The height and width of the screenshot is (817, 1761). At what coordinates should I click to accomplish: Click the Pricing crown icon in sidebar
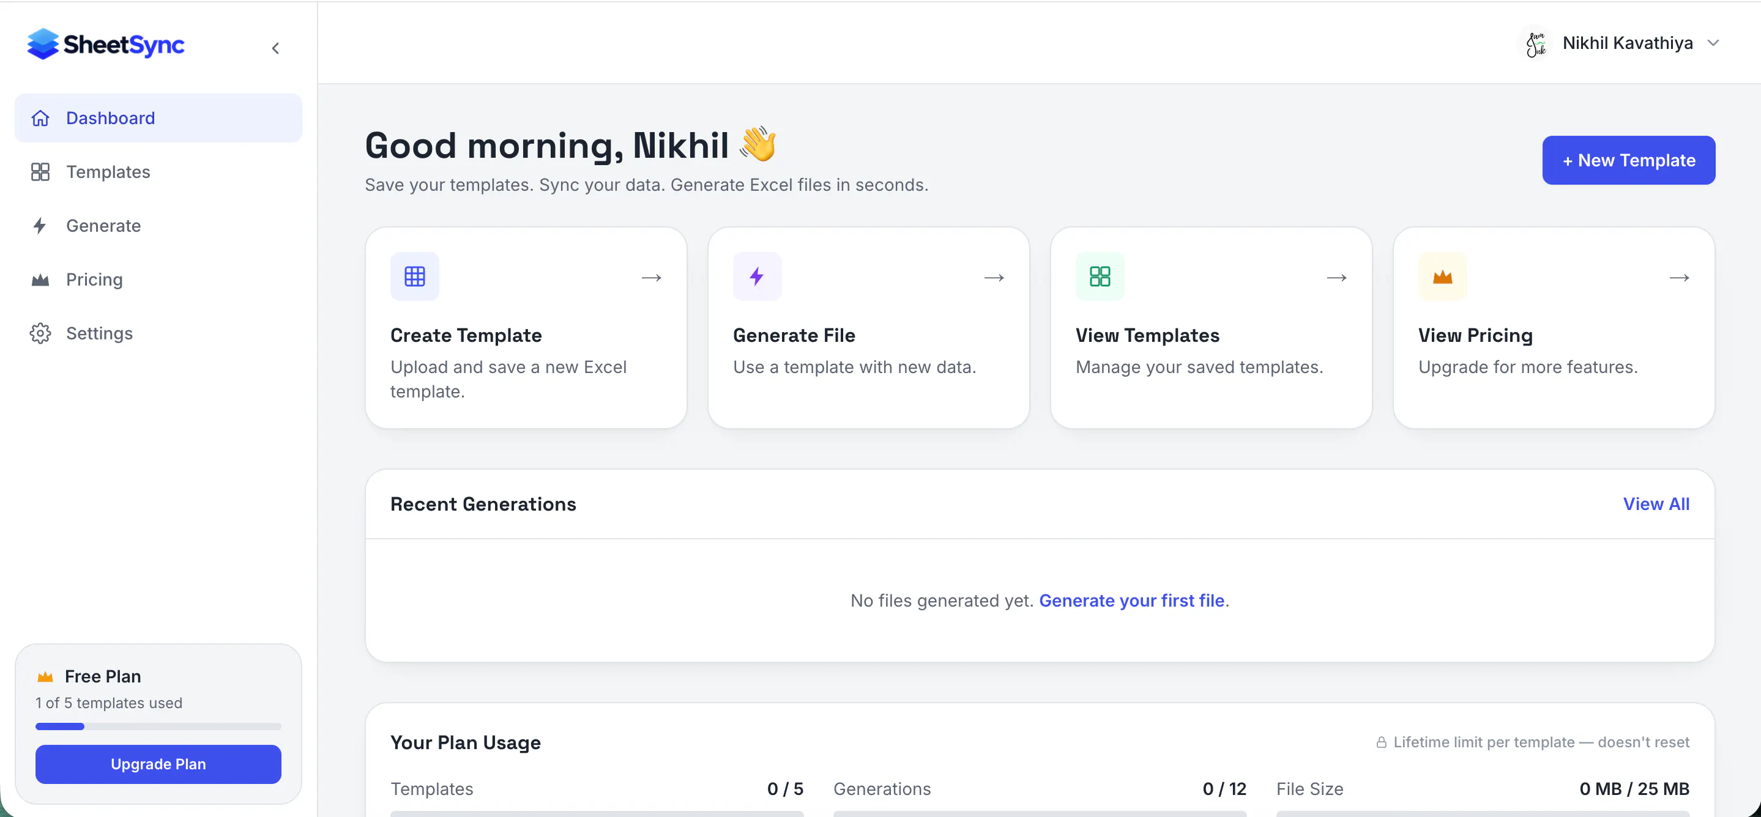(x=40, y=280)
